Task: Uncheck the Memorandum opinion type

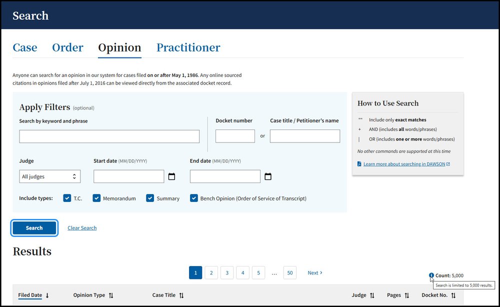Action: pyautogui.click(x=96, y=198)
